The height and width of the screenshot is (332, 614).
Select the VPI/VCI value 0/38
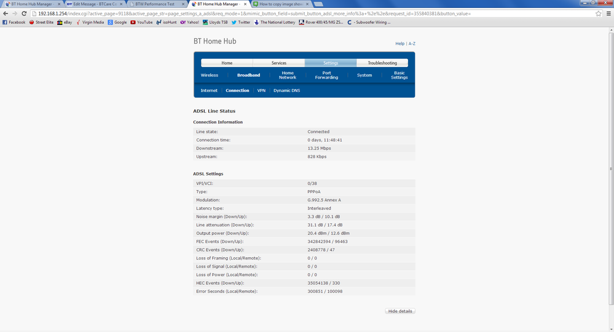click(312, 183)
